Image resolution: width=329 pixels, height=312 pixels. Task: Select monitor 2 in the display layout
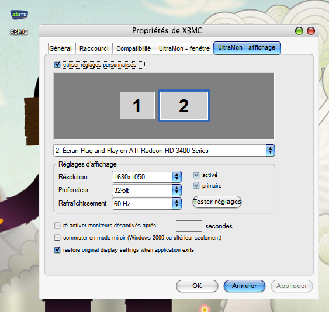tap(184, 106)
